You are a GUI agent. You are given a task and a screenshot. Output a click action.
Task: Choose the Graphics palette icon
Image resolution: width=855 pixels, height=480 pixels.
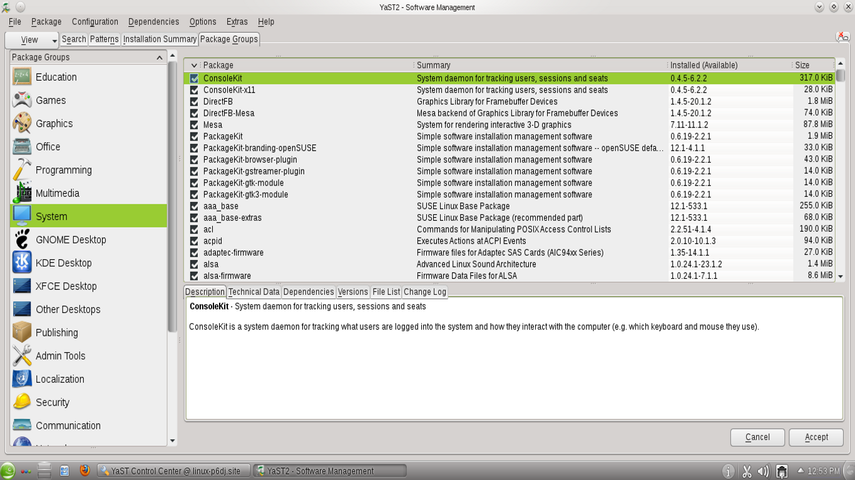(22, 123)
